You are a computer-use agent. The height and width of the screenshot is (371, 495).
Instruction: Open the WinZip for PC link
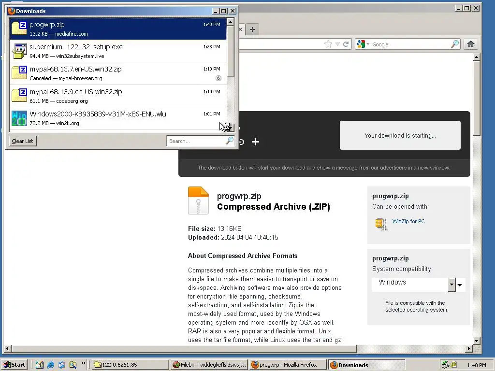pos(408,221)
